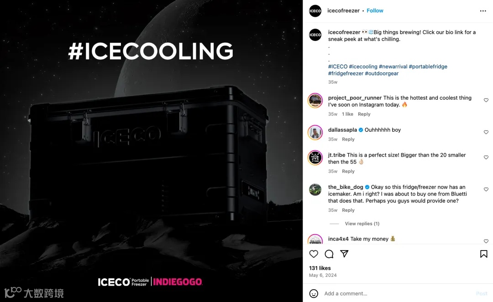
Task: Open comment bubble icon below post
Action: [x=329, y=254]
